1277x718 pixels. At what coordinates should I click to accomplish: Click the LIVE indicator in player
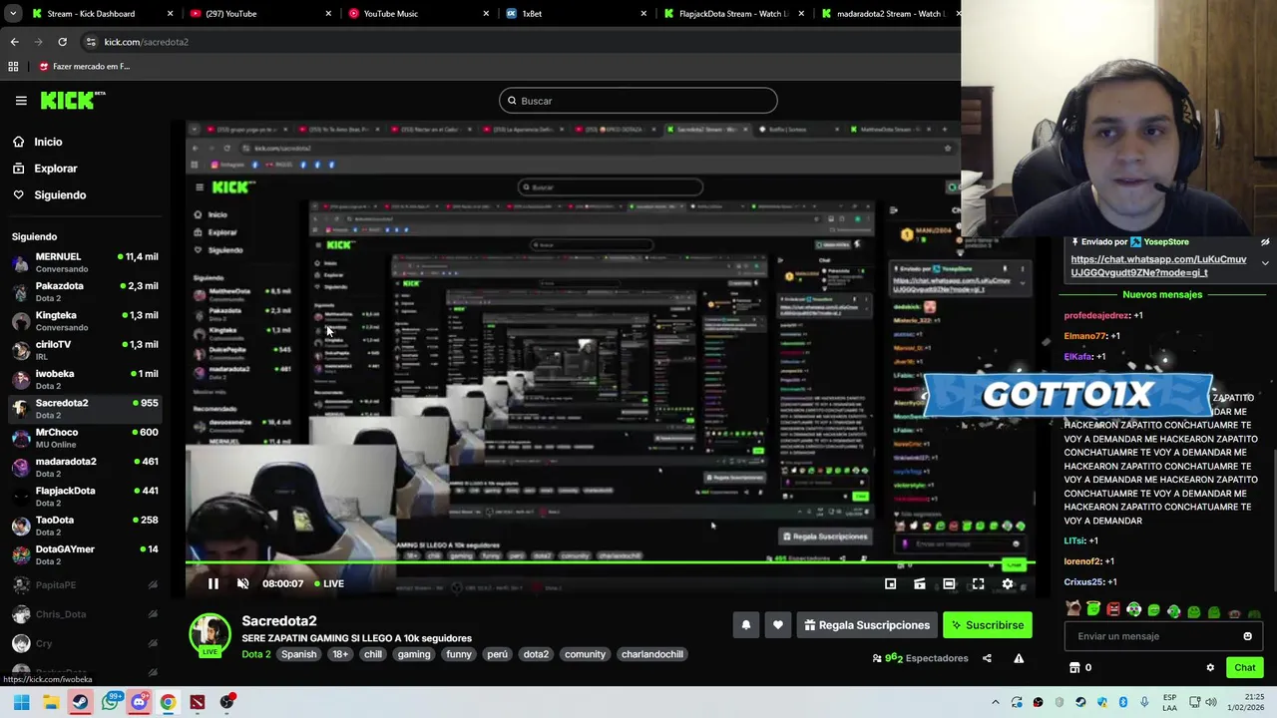click(329, 584)
